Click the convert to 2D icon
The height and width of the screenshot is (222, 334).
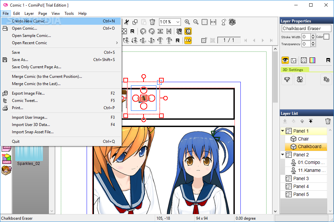click(x=326, y=79)
